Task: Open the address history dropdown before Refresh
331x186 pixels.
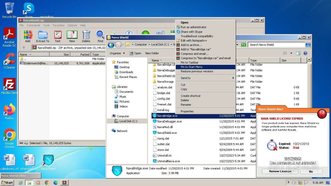Action: coord(237,45)
